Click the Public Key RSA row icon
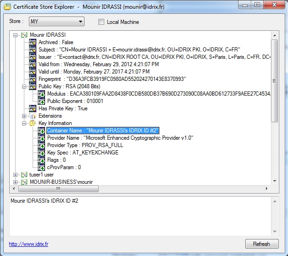The width and height of the screenshot is (288, 256). pos(33,86)
